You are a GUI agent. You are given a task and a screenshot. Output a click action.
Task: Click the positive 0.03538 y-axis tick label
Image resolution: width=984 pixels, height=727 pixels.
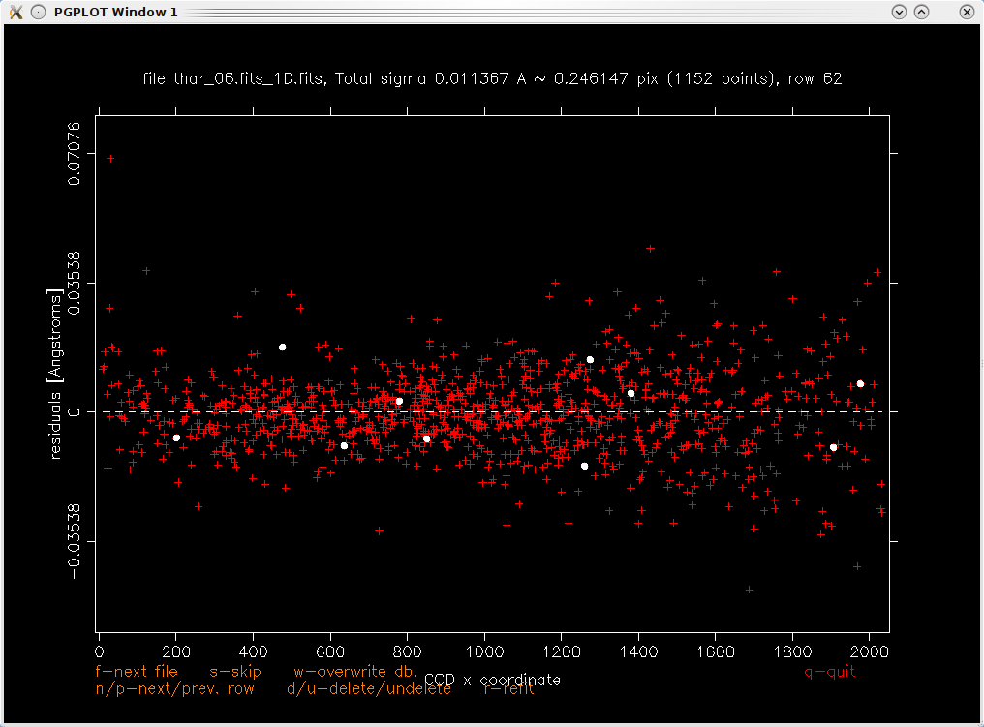(74, 283)
